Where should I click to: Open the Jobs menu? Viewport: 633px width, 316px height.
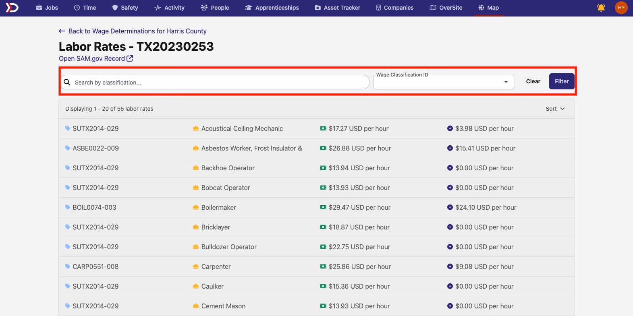pos(47,8)
